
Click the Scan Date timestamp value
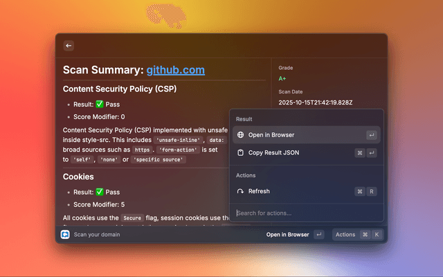pyautogui.click(x=315, y=102)
